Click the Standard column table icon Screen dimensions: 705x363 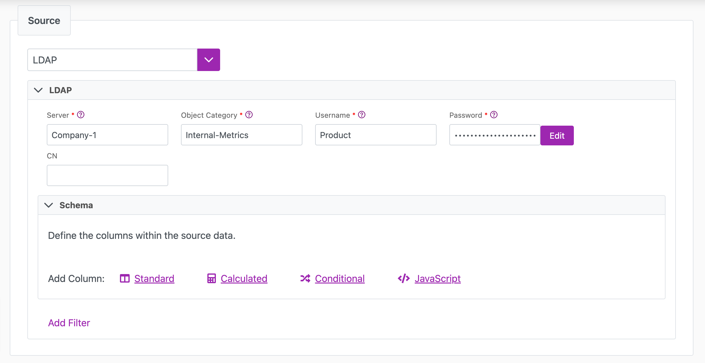(125, 278)
